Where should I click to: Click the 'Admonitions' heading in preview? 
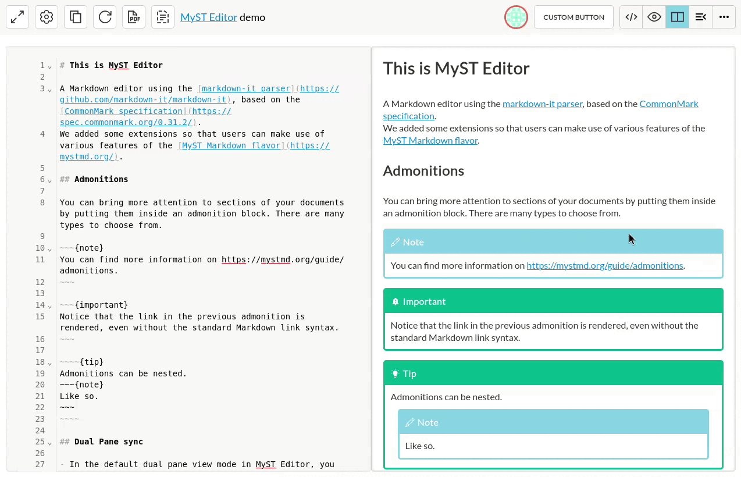(x=423, y=170)
